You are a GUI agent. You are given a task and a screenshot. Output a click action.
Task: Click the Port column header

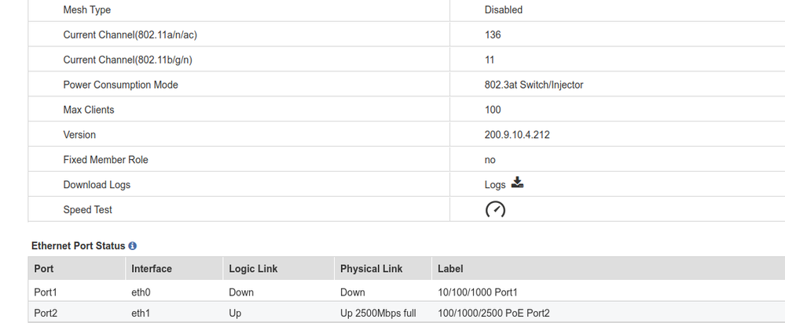44,269
